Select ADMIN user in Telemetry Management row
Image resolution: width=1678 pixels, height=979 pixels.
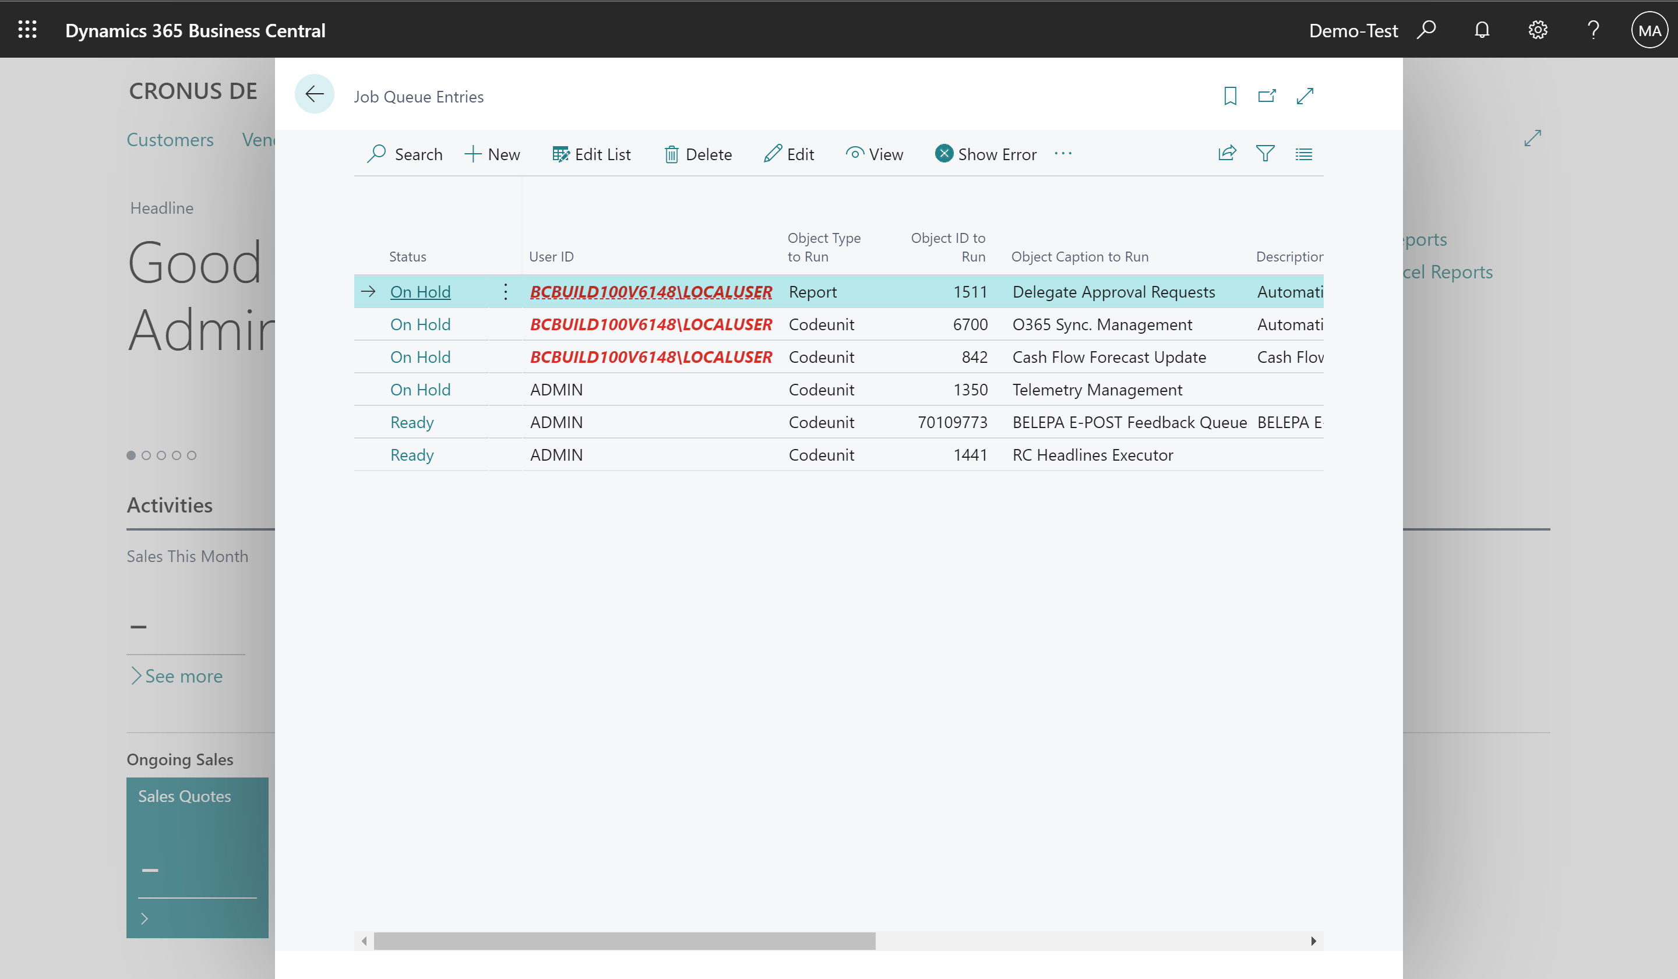[556, 390]
